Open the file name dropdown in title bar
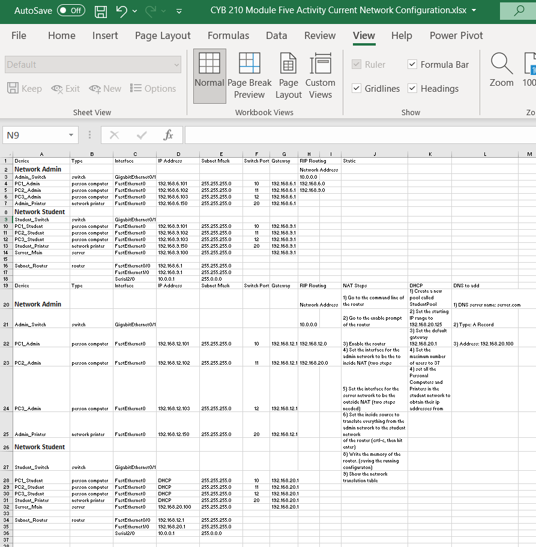The image size is (536, 547). coord(474,10)
